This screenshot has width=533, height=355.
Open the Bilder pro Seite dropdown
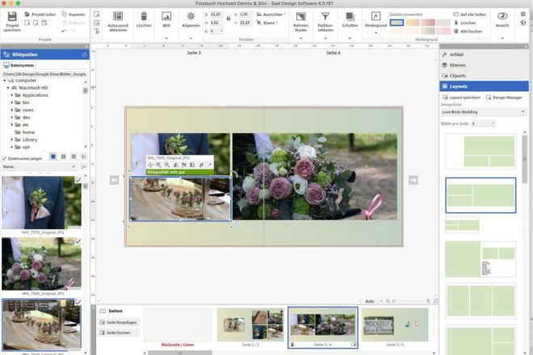tap(483, 123)
